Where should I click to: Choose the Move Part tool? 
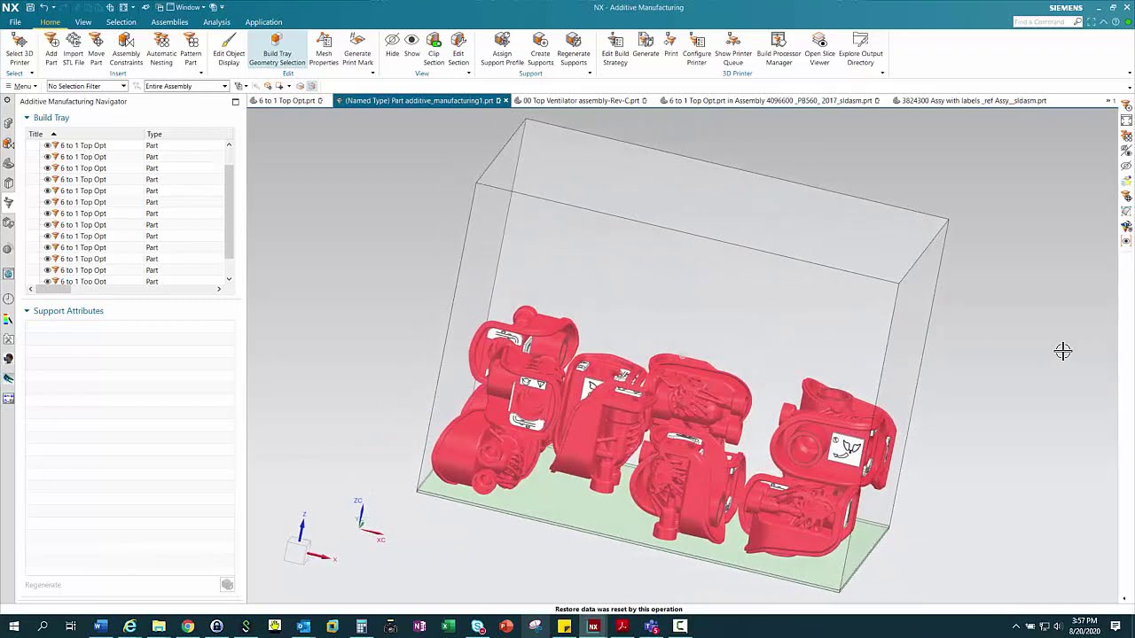click(96, 49)
